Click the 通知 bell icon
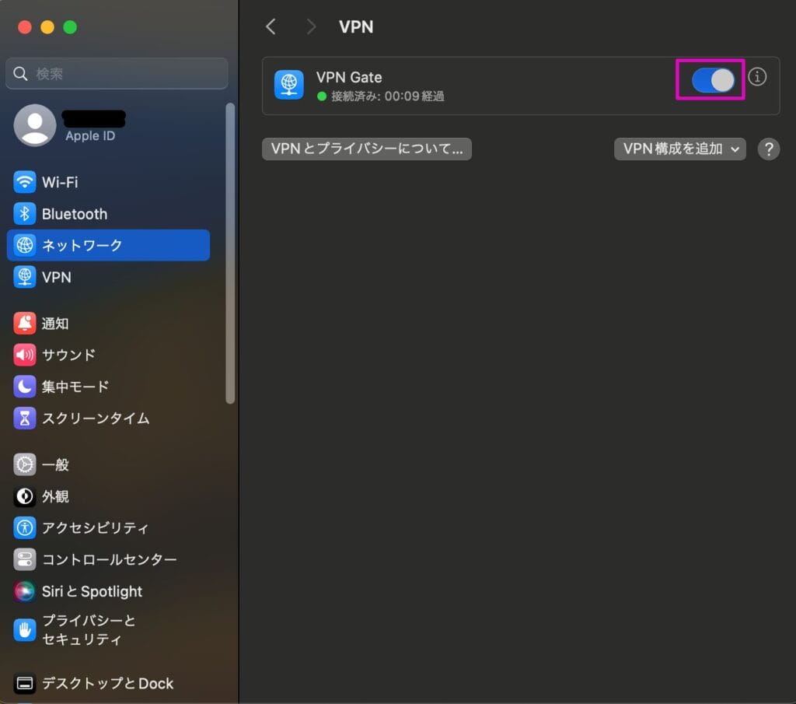The width and height of the screenshot is (796, 704). [24, 324]
